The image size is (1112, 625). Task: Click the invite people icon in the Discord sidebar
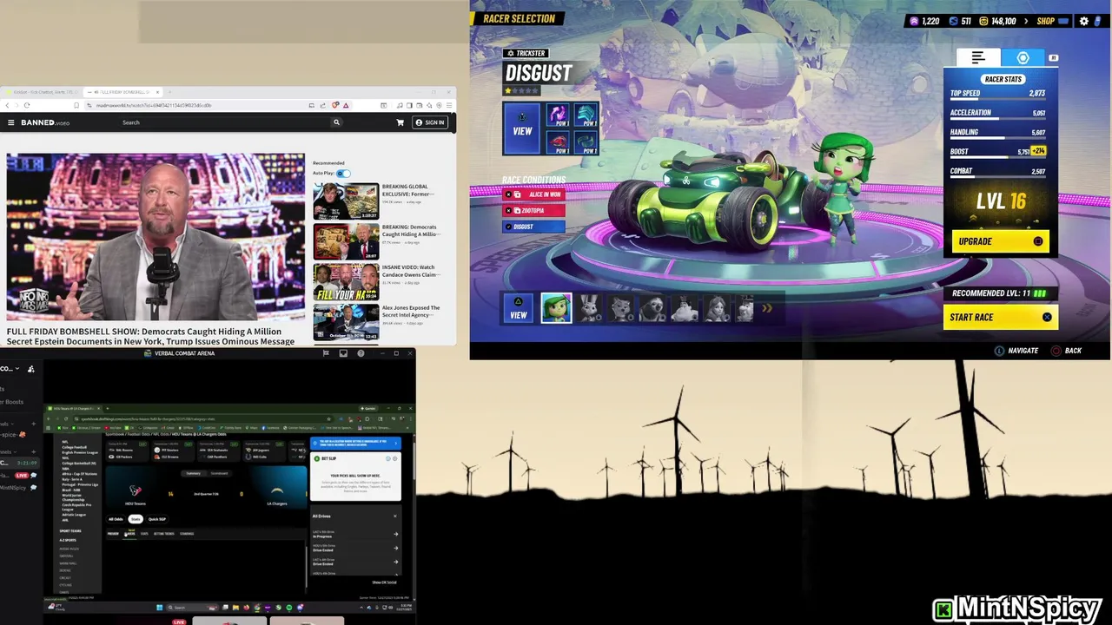[31, 369]
